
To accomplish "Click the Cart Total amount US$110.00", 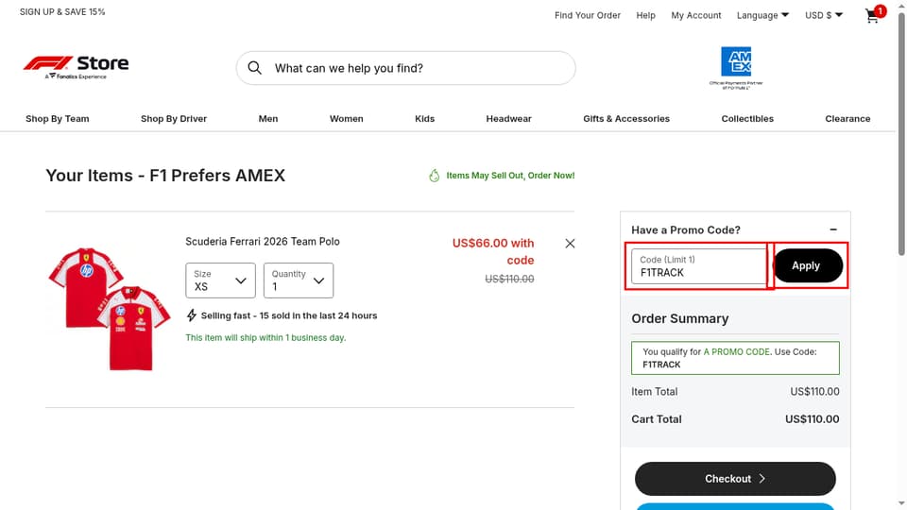I will coord(812,419).
